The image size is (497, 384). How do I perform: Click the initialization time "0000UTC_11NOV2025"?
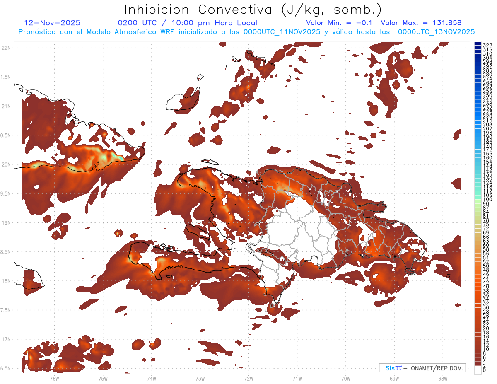tap(282, 32)
